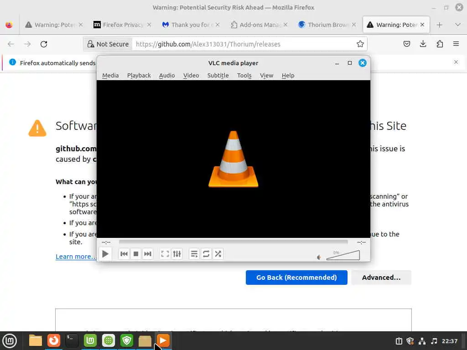
Task: Close the Thorium Browser tab
Action: (x=354, y=25)
